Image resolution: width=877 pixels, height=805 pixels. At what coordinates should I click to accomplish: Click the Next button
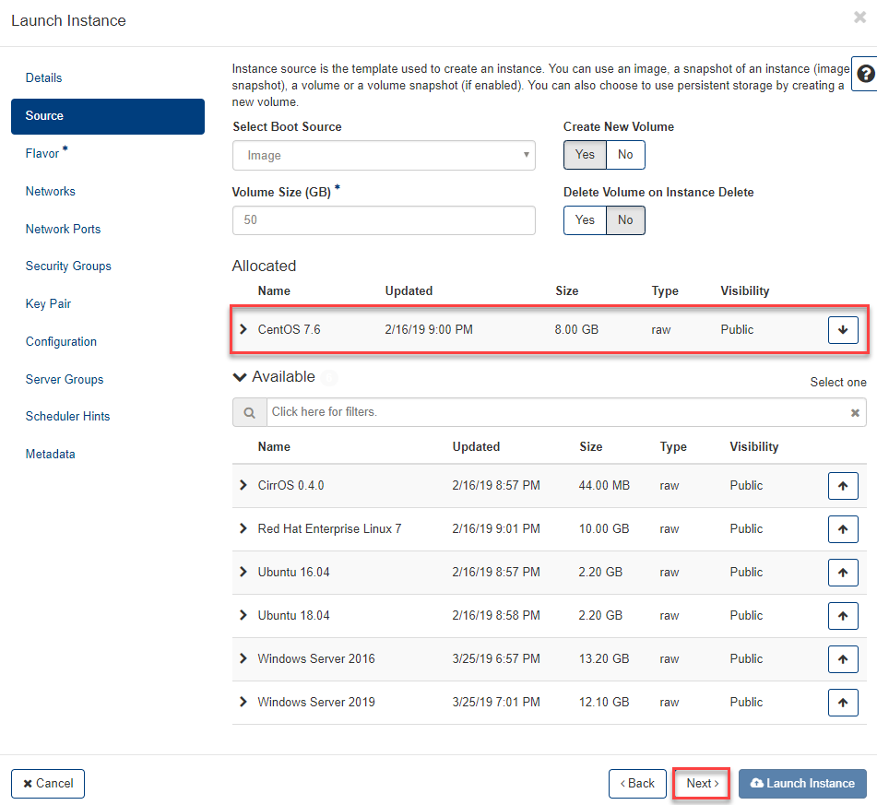702,784
